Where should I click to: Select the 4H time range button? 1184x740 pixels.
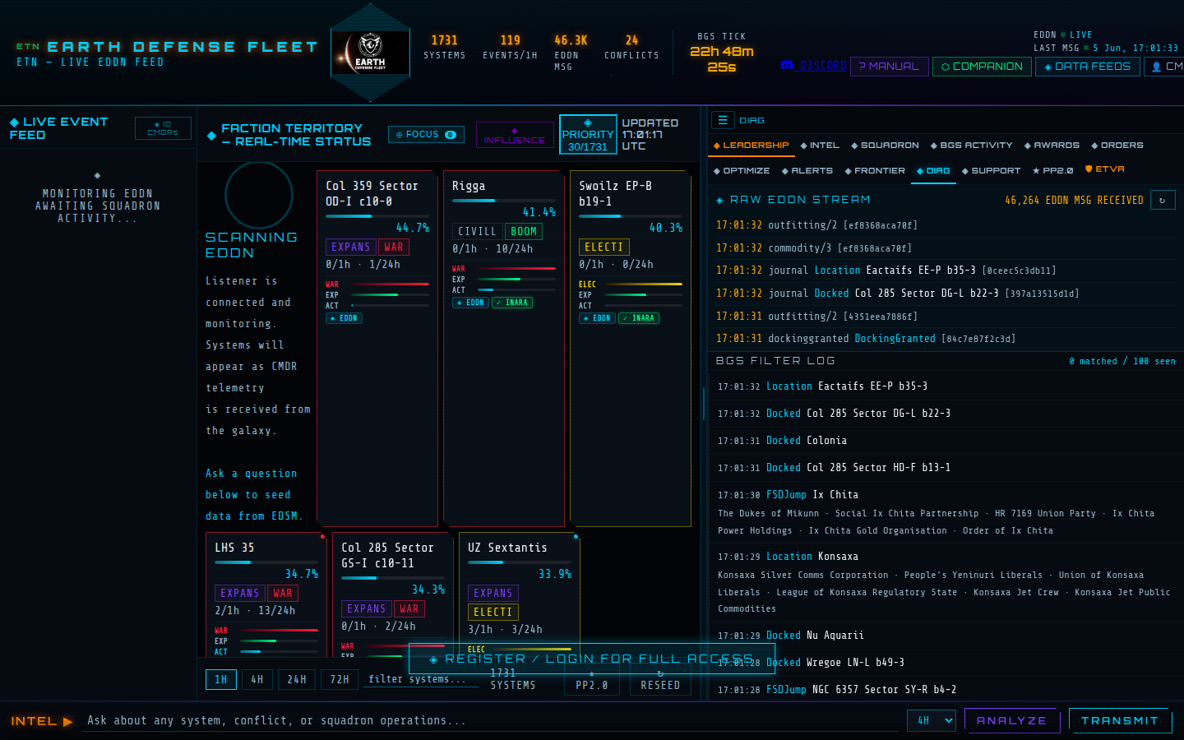[257, 679]
